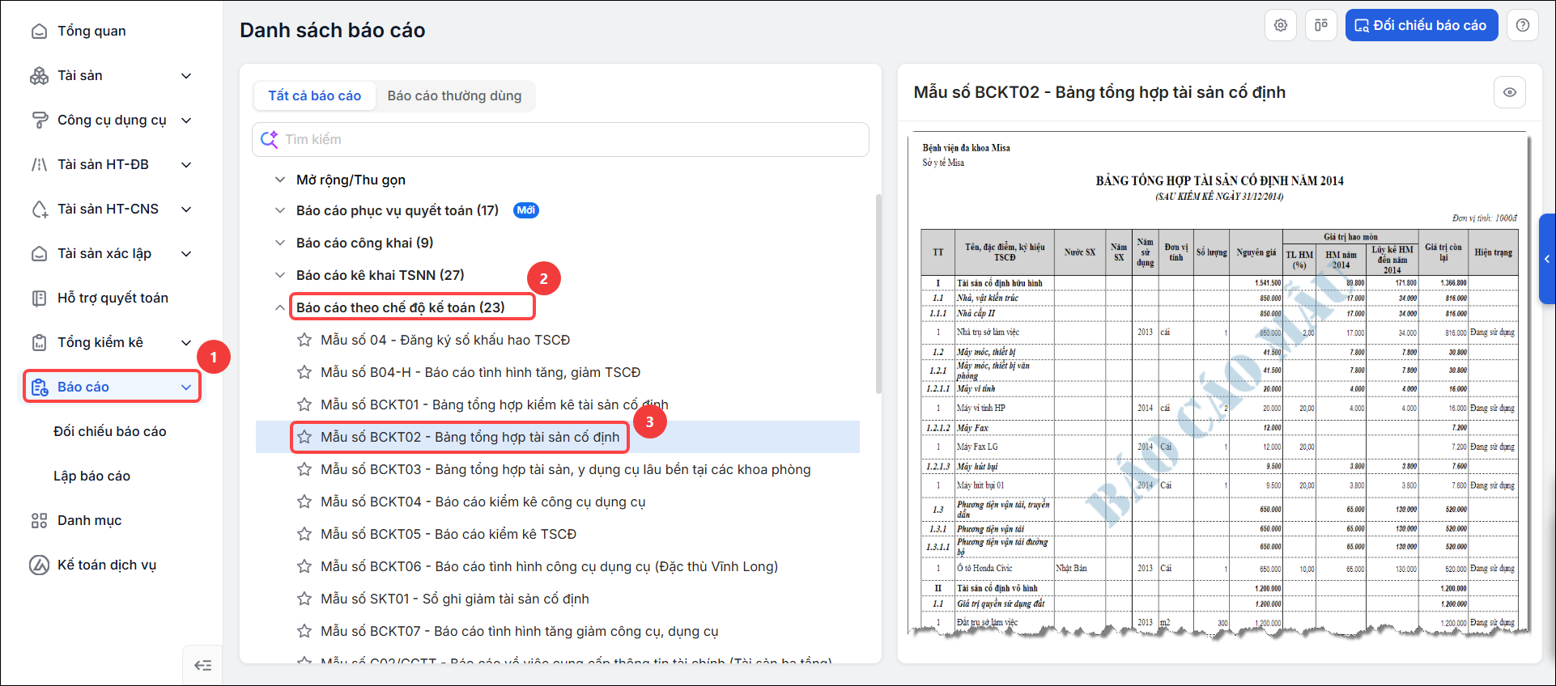Star Mẫu số BCKT06 report
This screenshot has height=686, width=1556.
pyautogui.click(x=304, y=566)
